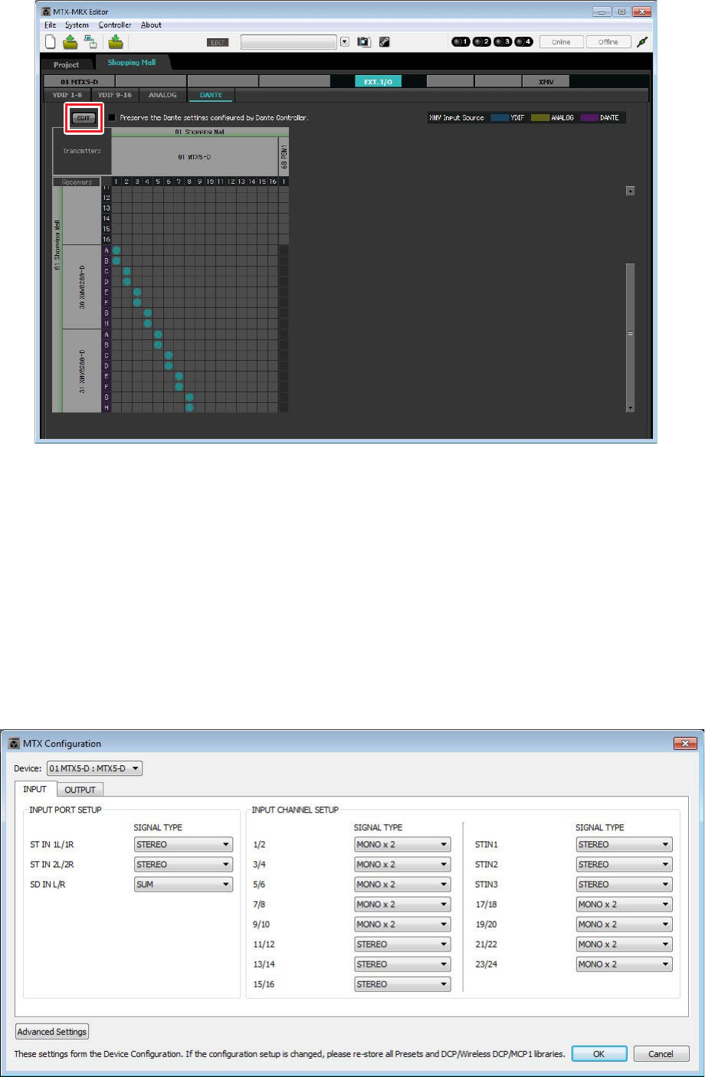This screenshot has height=1077, width=705.
Task: Open the System menu
Action: 77,25
